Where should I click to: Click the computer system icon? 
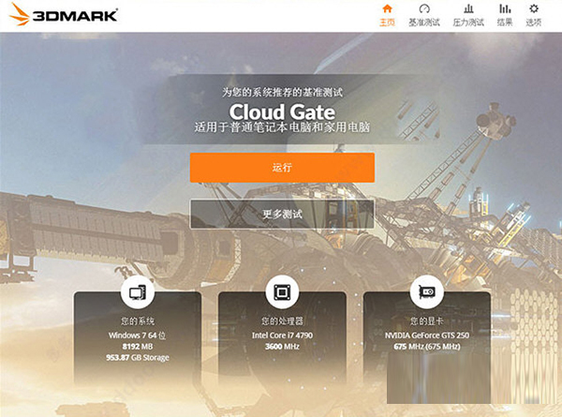(138, 292)
